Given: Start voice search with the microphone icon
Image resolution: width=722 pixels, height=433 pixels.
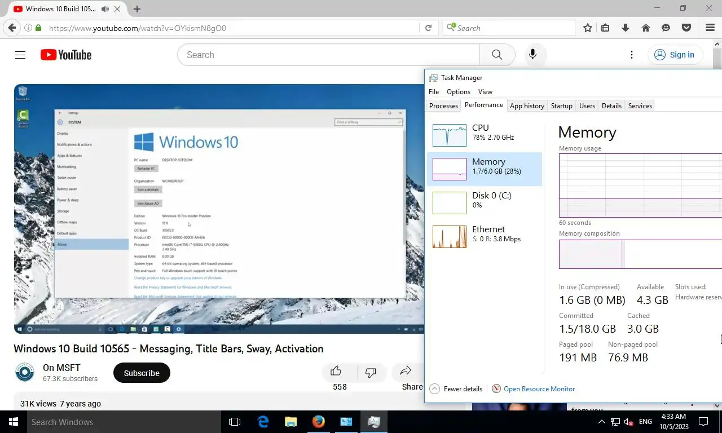Looking at the screenshot, I should pos(532,55).
